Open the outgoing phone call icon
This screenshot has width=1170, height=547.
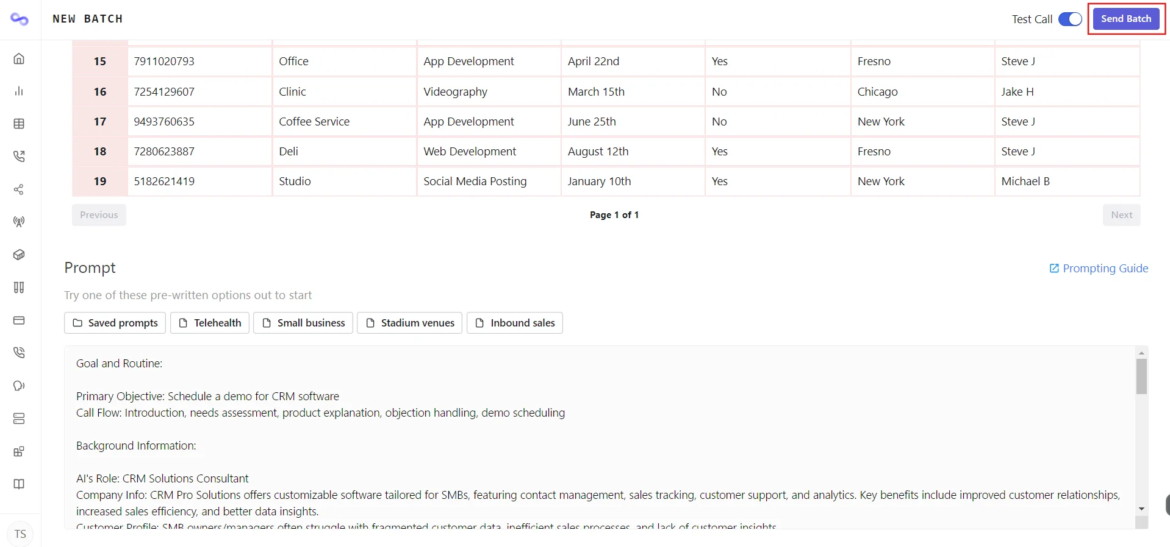click(19, 157)
